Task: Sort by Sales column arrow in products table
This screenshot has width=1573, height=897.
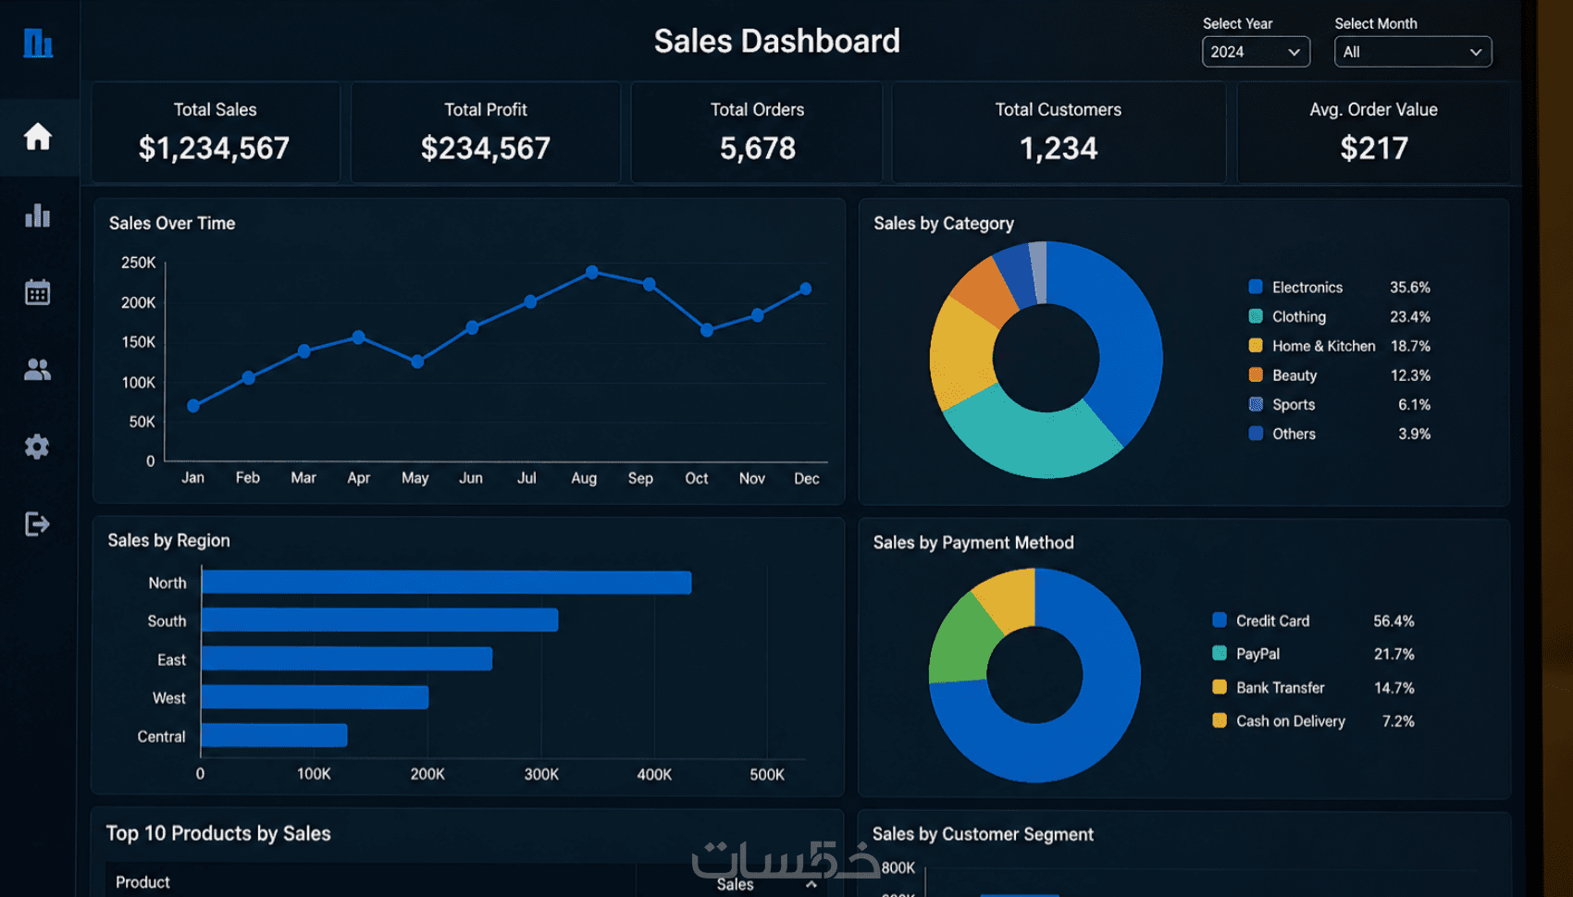Action: pyautogui.click(x=811, y=884)
